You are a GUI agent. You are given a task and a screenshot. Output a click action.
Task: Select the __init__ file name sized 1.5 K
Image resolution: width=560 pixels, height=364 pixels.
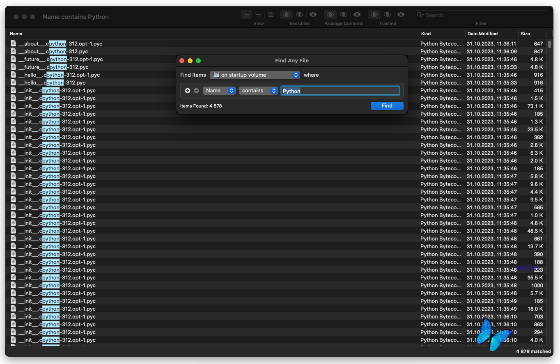tap(57, 98)
